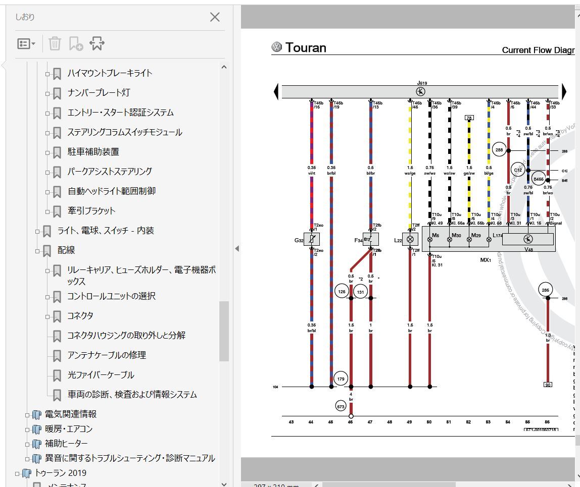The image size is (580, 487).
Task: Click the book icon beside 暖房・エアコン
Action: click(x=36, y=429)
